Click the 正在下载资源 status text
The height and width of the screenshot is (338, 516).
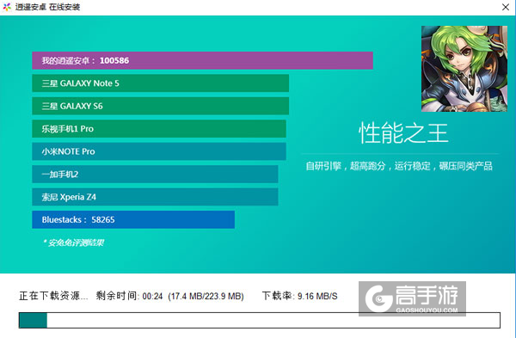point(53,296)
